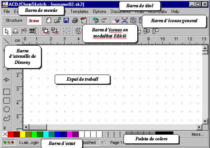The width and height of the screenshot is (210, 148).
Task: Click the vertical scrollbar down arrow
Action: pos(205,121)
